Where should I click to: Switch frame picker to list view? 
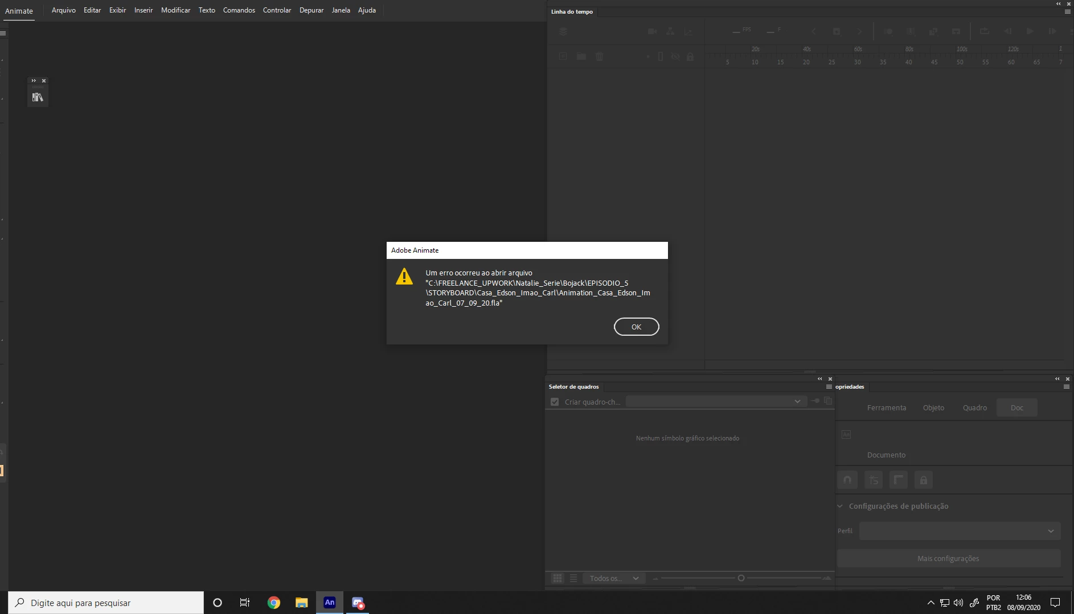coord(573,578)
